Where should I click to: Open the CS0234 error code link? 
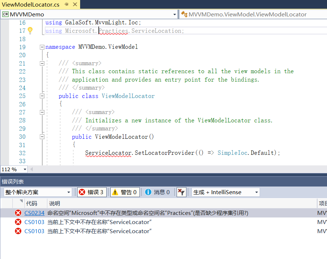click(x=34, y=213)
